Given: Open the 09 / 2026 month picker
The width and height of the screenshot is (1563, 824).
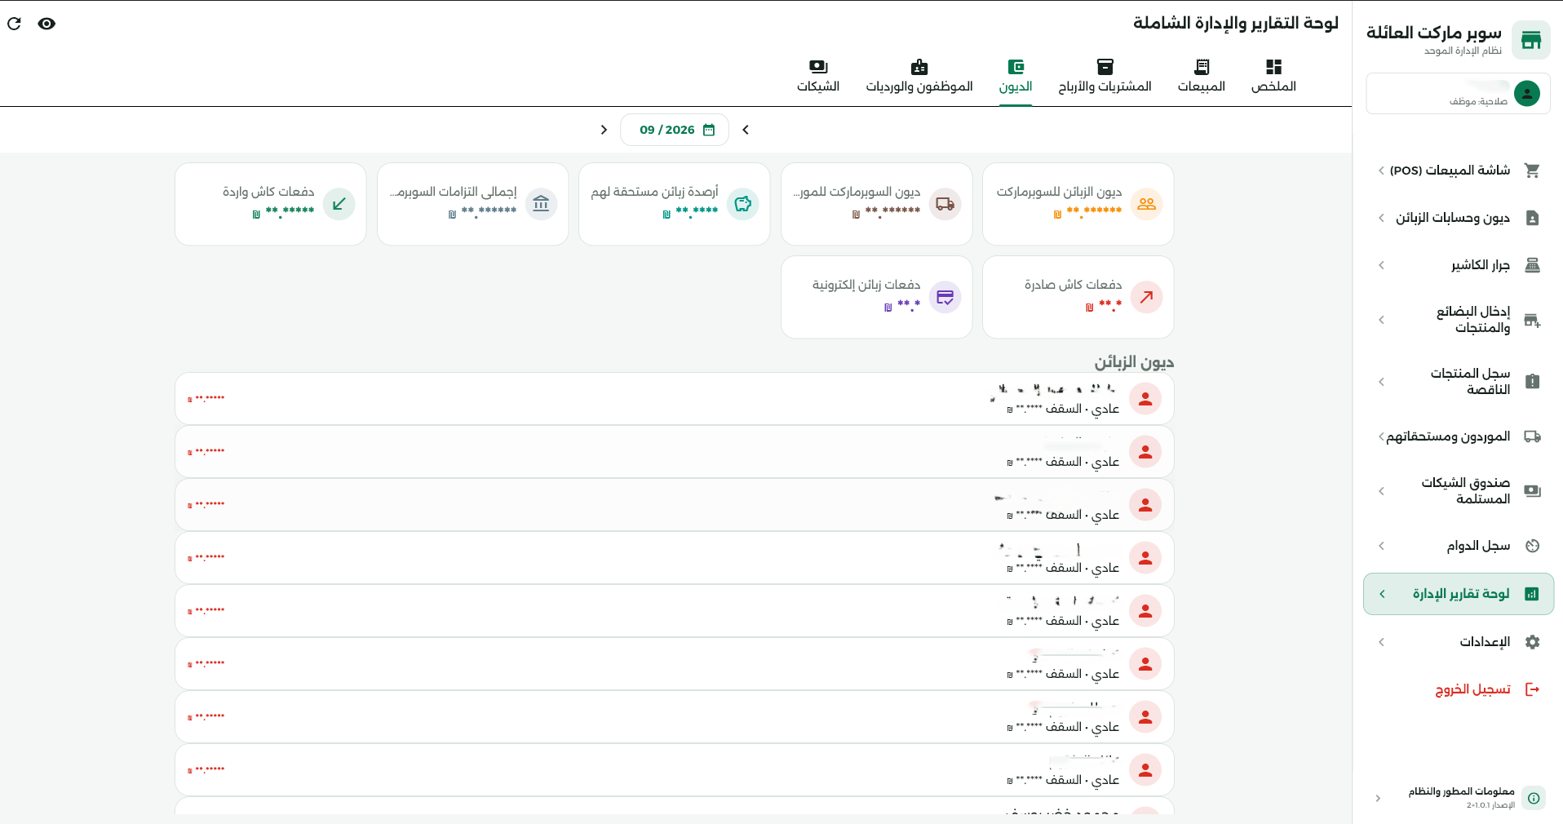Looking at the screenshot, I should coord(675,130).
